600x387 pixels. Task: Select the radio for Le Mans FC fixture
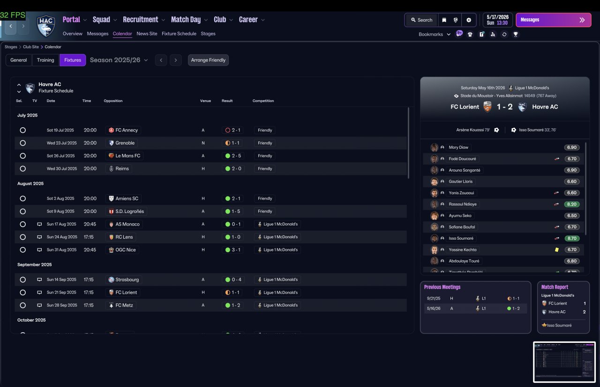coord(22,156)
